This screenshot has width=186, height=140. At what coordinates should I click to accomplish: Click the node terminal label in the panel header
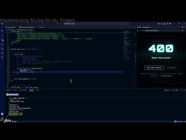coord(167,90)
